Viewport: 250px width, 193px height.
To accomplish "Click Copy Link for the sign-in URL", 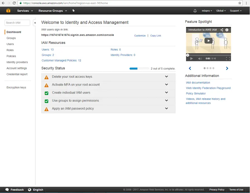I will click(155, 36).
